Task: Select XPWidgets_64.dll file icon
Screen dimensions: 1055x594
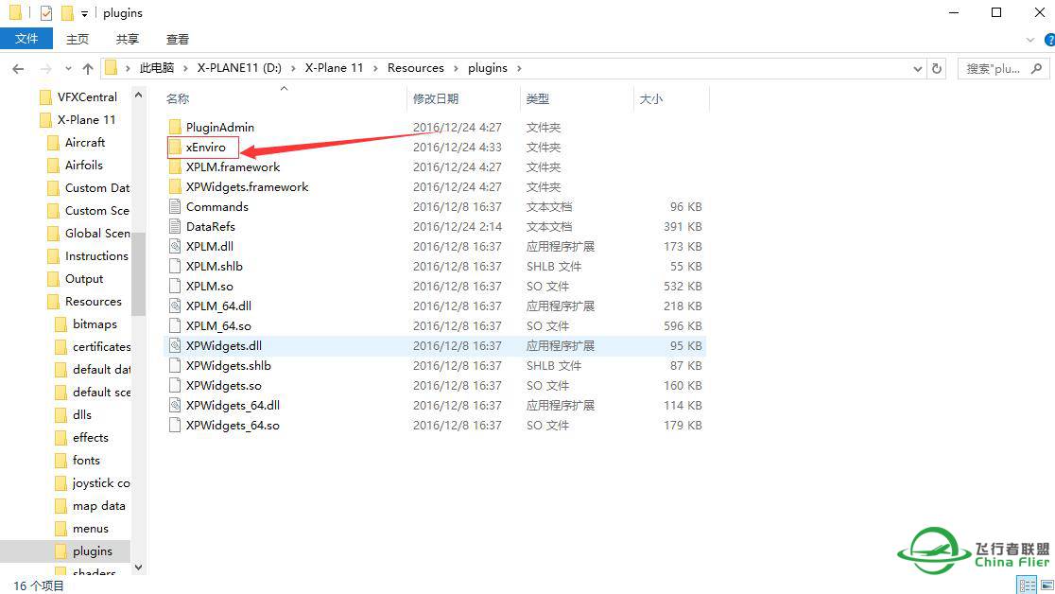Action: (175, 405)
